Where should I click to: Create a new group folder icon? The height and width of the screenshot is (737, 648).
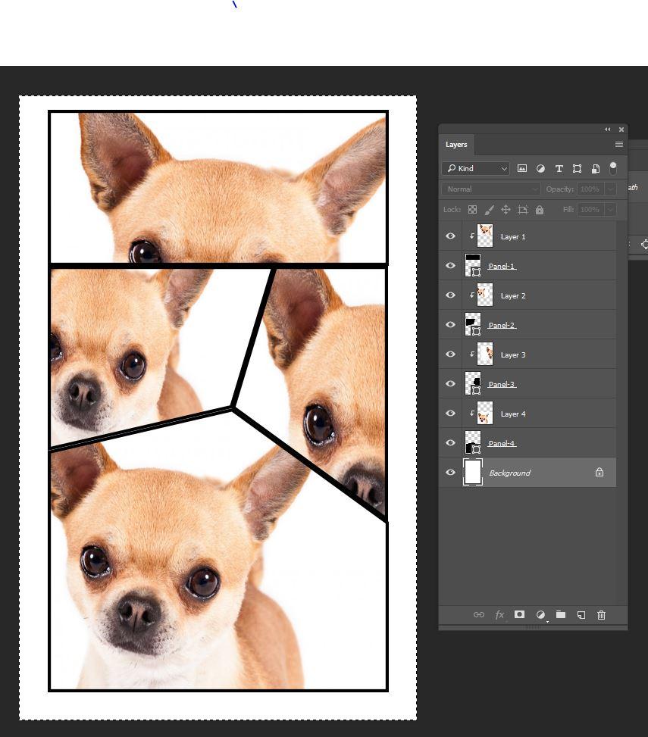pos(561,614)
